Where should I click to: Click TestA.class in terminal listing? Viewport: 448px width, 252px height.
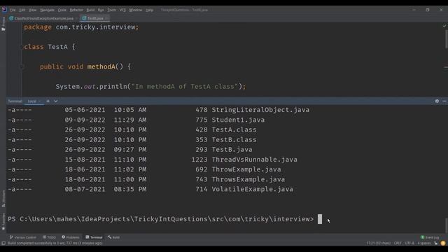(x=234, y=129)
